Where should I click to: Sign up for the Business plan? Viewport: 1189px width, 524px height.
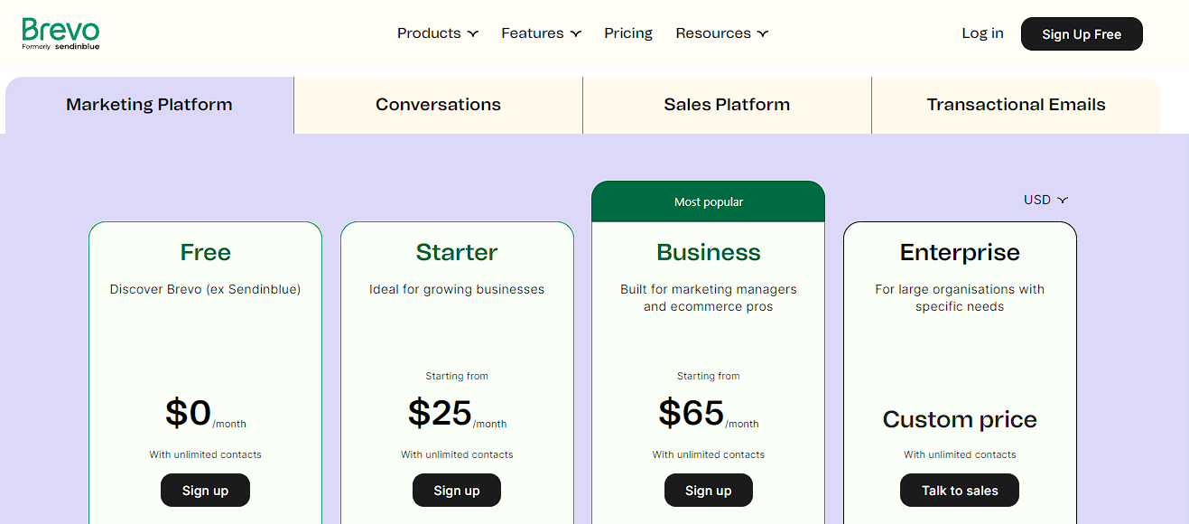coord(709,491)
